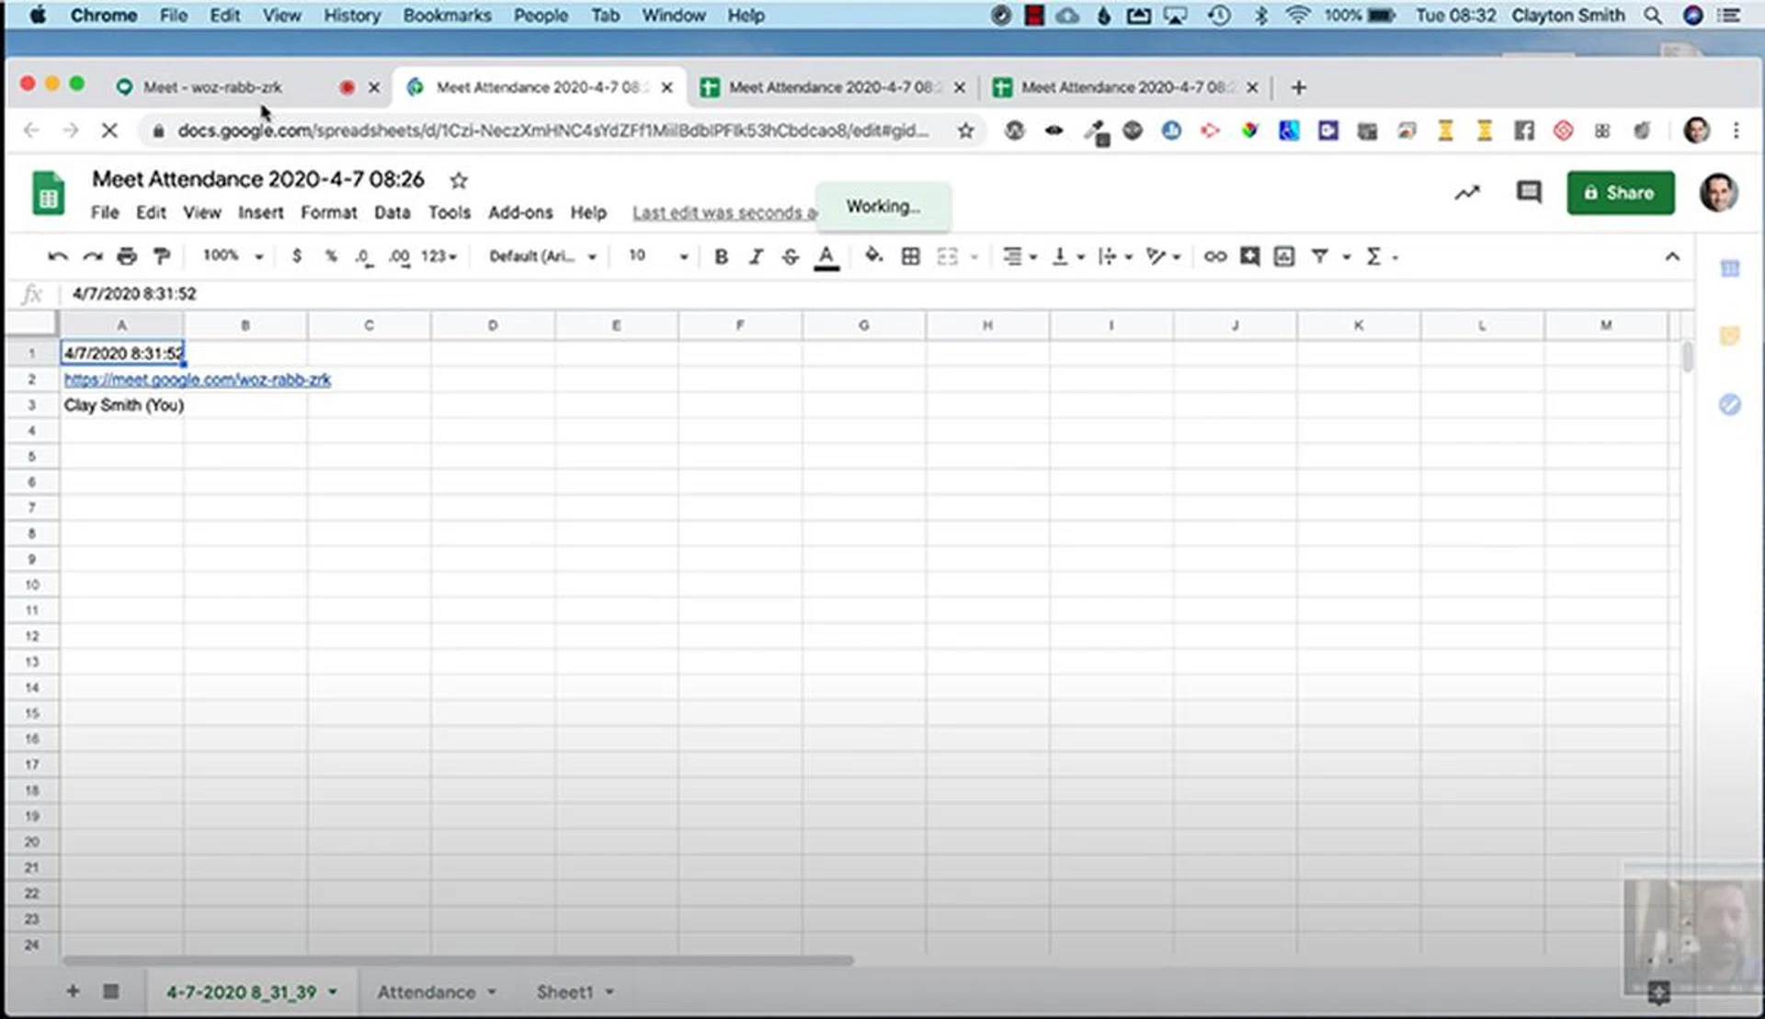This screenshot has height=1019, width=1765.
Task: Click the fill color bucket icon
Action: (x=873, y=256)
